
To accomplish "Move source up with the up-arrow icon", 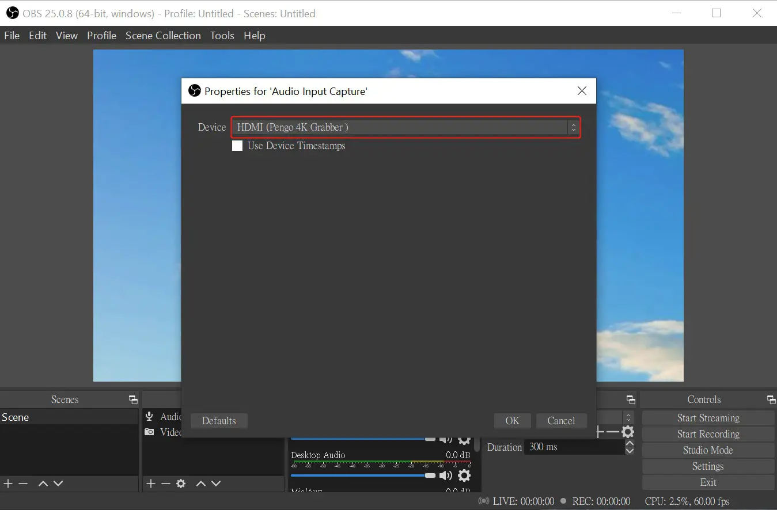I will pyautogui.click(x=201, y=484).
